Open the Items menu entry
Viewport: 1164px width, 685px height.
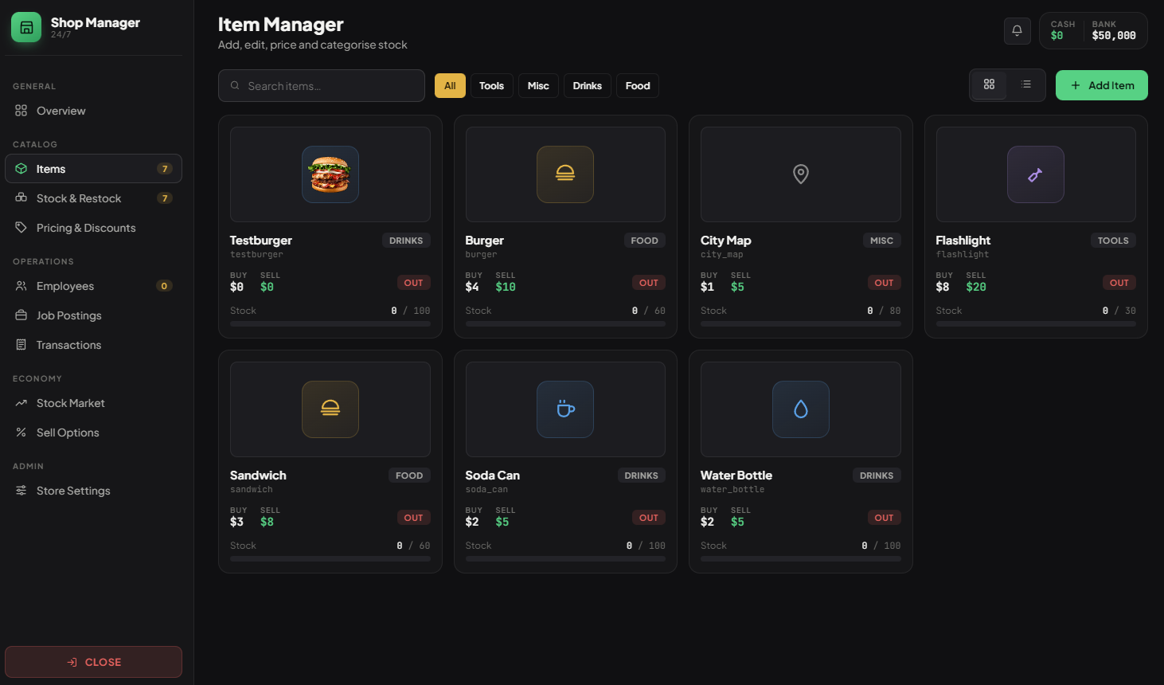tap(94, 169)
